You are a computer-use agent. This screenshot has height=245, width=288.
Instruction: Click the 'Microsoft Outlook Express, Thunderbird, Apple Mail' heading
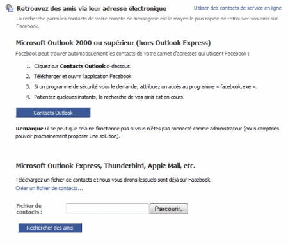106,166
